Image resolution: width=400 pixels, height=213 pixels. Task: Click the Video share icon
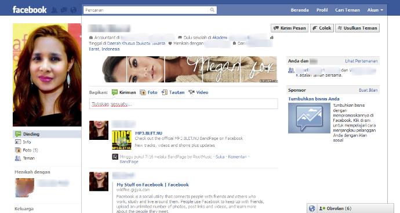click(x=191, y=92)
